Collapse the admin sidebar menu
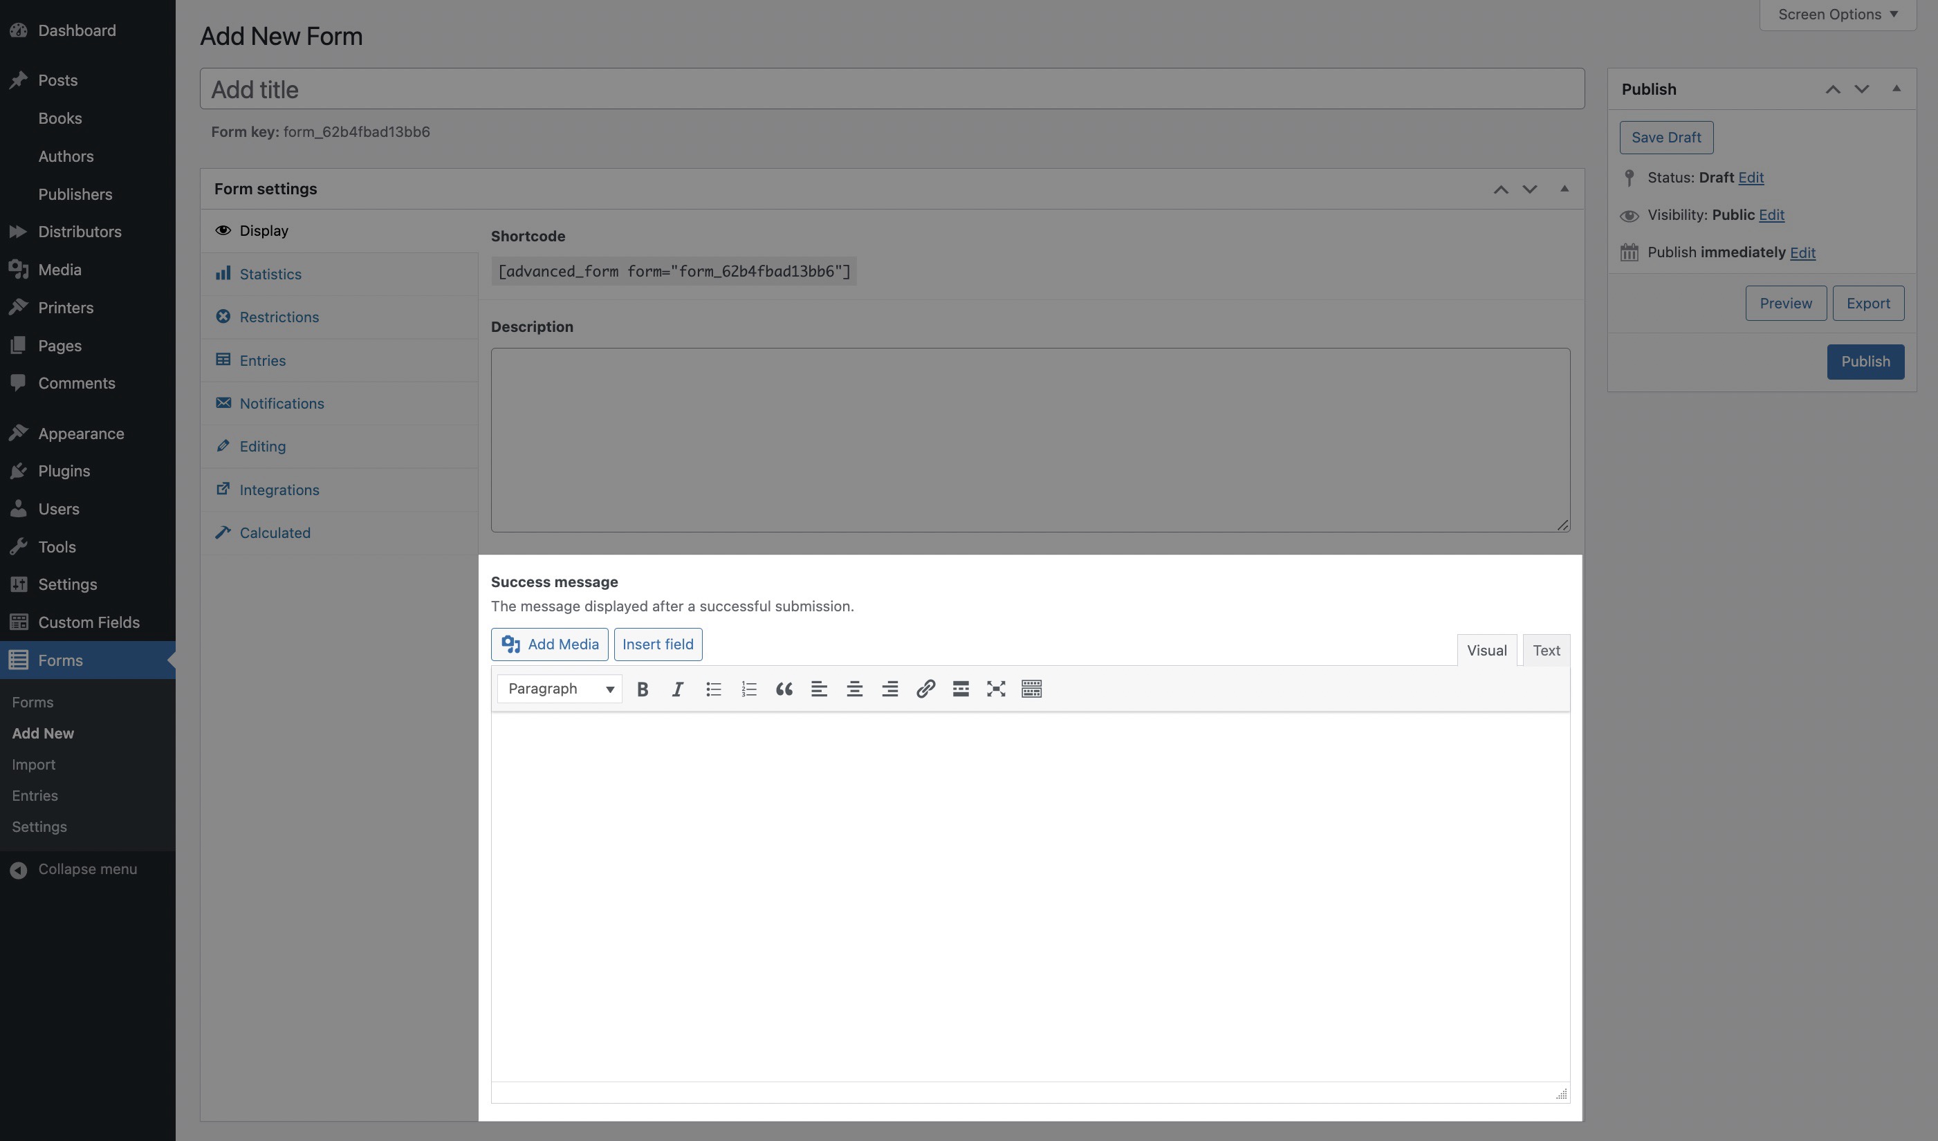1938x1141 pixels. (87, 869)
